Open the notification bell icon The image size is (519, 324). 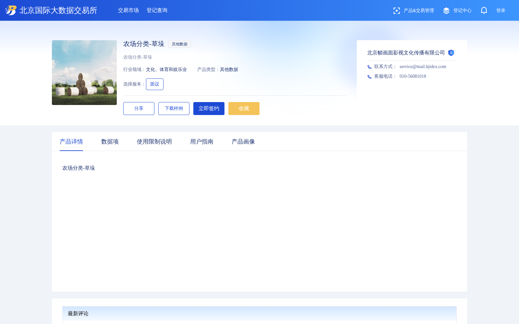pos(484,10)
